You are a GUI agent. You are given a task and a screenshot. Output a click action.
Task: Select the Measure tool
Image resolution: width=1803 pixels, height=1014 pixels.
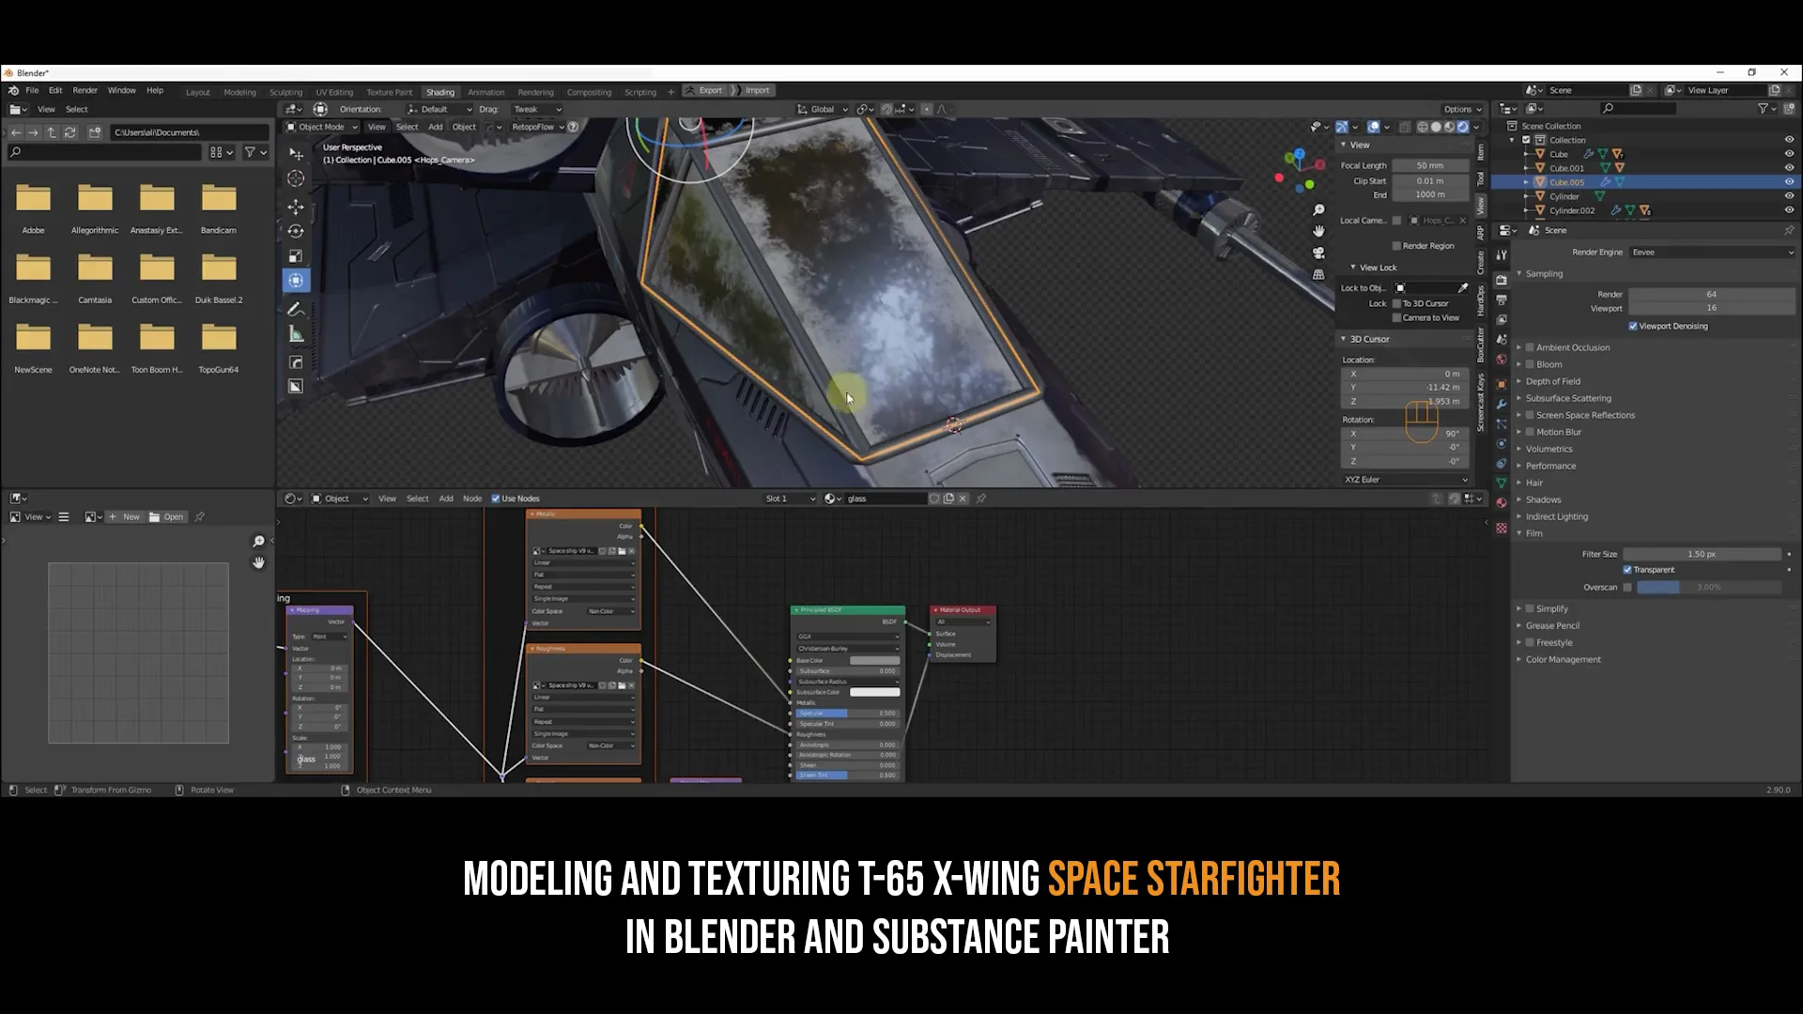tap(296, 334)
